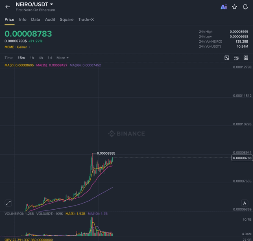
Task: Click the current price label on axis
Action: point(242,158)
